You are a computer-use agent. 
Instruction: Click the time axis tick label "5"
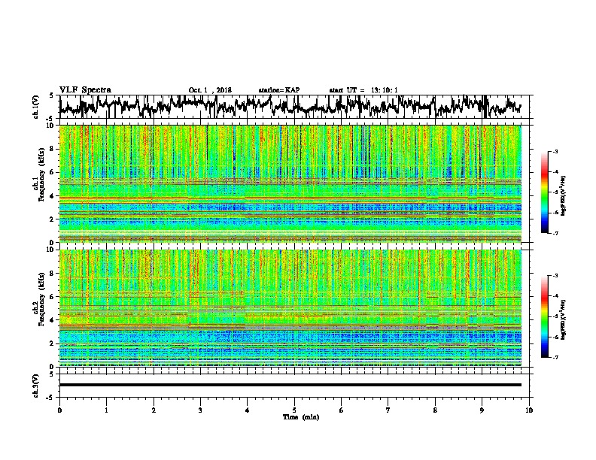pos(294,410)
